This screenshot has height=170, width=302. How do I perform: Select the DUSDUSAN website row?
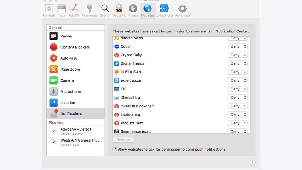pyautogui.click(x=181, y=72)
